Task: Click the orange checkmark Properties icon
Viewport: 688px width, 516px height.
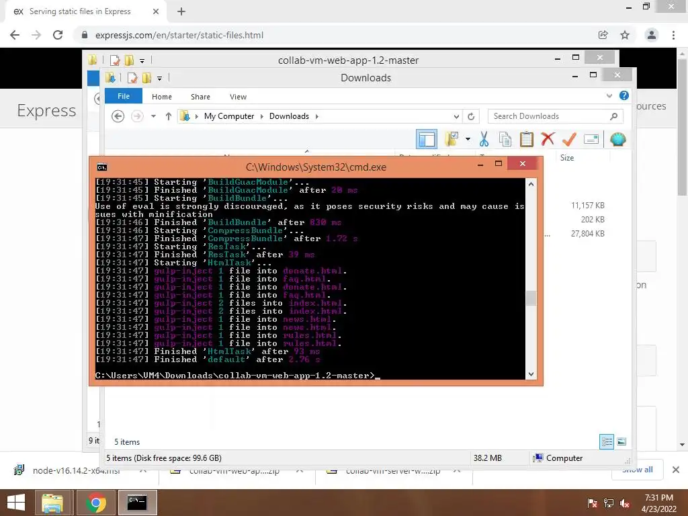Action: point(569,139)
